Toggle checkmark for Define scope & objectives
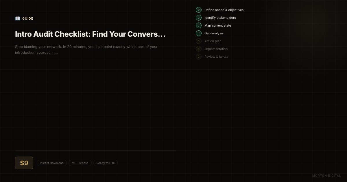This screenshot has height=182, width=347. coord(199,10)
